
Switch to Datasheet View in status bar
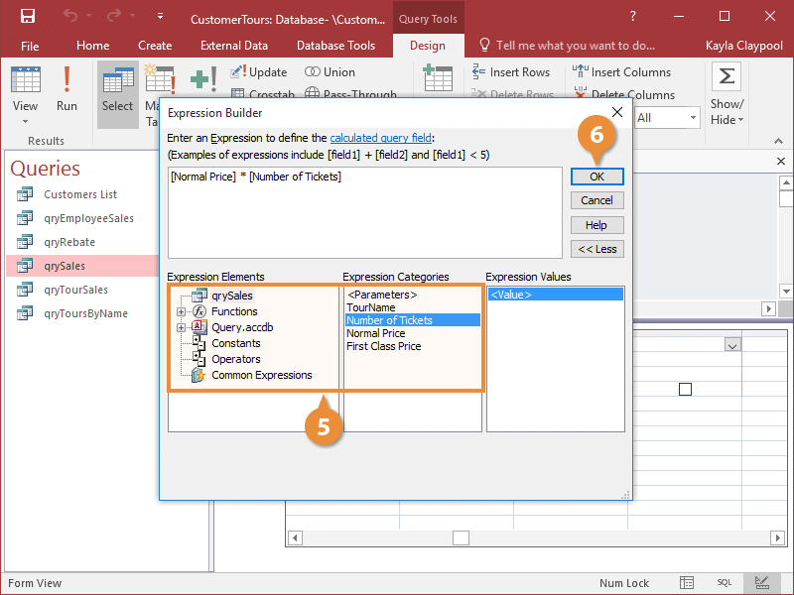pos(686,583)
